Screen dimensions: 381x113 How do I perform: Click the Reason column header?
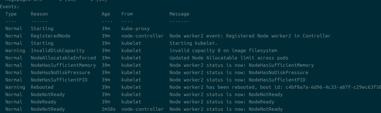tap(39, 14)
